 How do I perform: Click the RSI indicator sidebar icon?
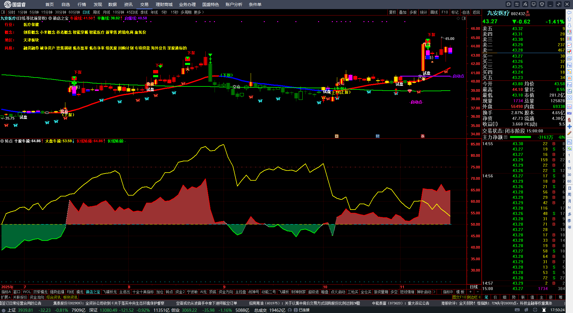pyautogui.click(x=569, y=113)
